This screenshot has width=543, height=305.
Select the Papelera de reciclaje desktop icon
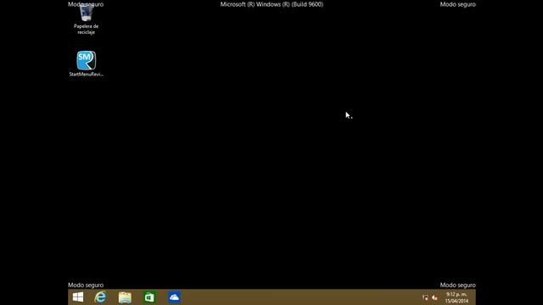[x=86, y=19]
